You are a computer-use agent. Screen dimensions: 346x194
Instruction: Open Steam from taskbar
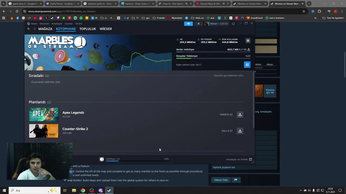[x=109, y=190]
